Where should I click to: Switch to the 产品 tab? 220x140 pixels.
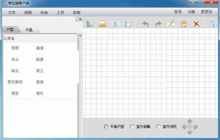[x=30, y=30]
